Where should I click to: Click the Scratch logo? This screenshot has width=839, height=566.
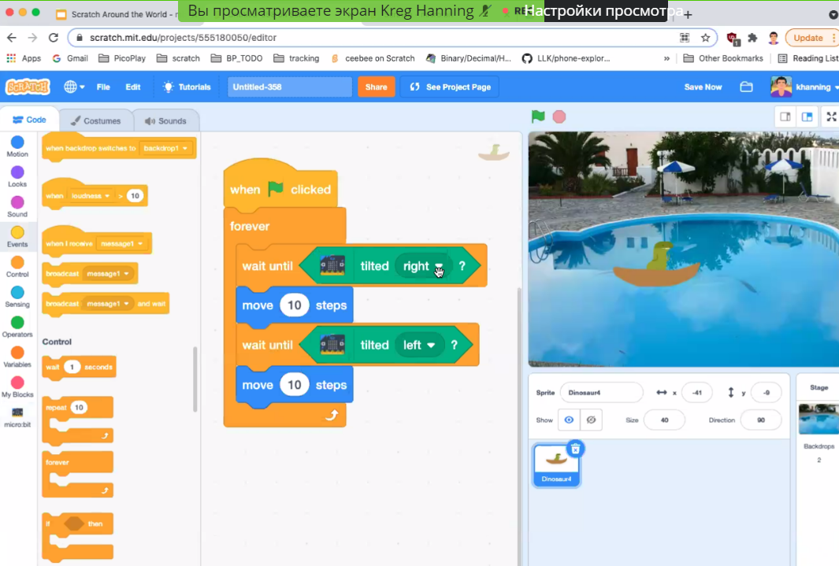click(x=28, y=87)
